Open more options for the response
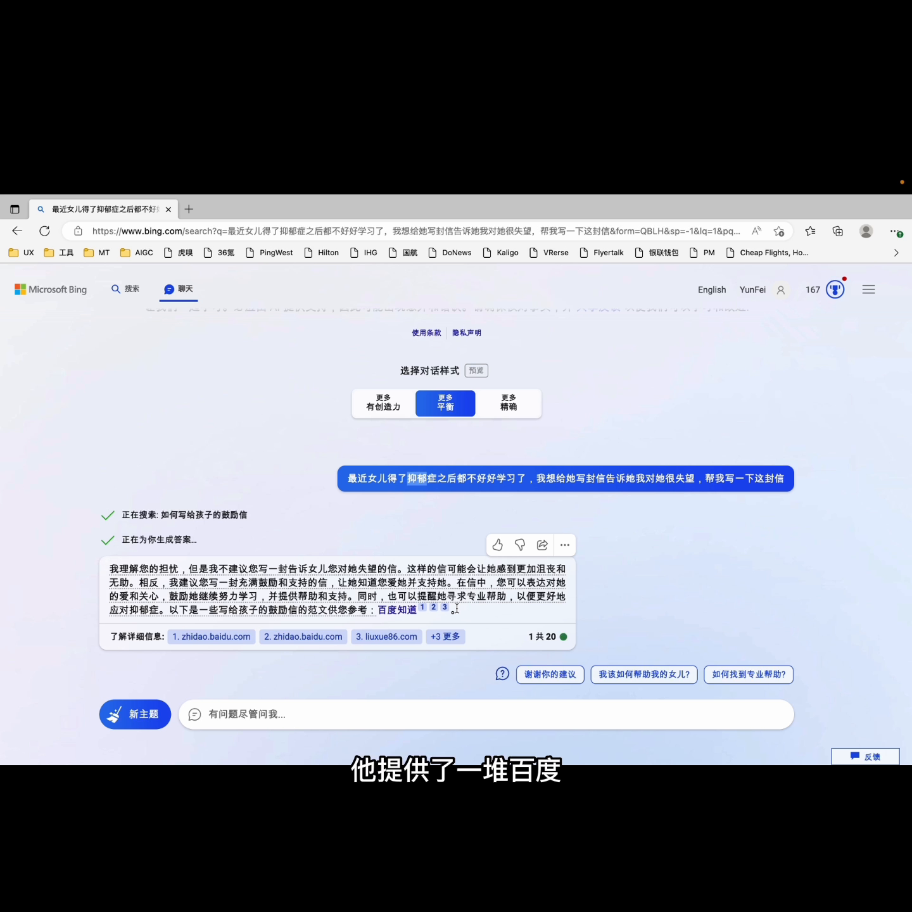The width and height of the screenshot is (912, 912). pyautogui.click(x=565, y=545)
